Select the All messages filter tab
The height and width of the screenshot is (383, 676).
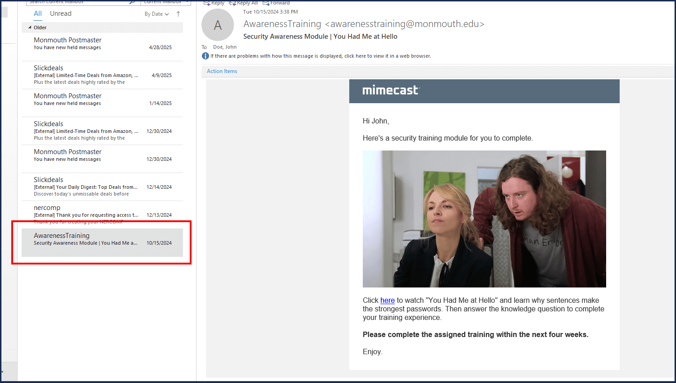(38, 14)
